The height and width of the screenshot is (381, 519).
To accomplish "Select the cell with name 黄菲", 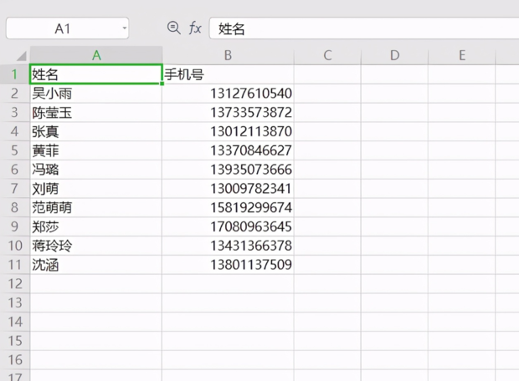I will [x=96, y=150].
